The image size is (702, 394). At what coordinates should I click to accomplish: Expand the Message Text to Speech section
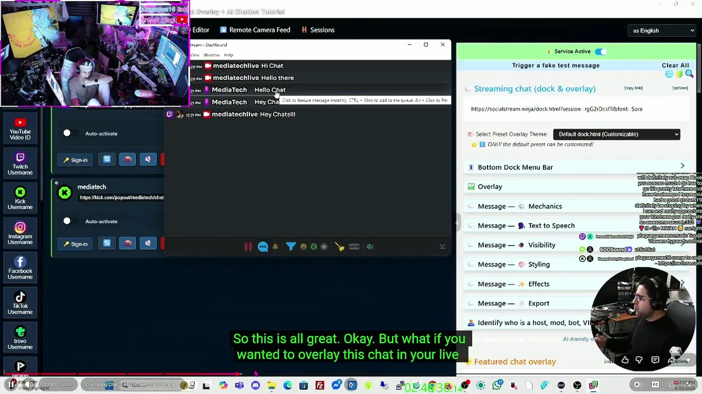[x=576, y=225]
